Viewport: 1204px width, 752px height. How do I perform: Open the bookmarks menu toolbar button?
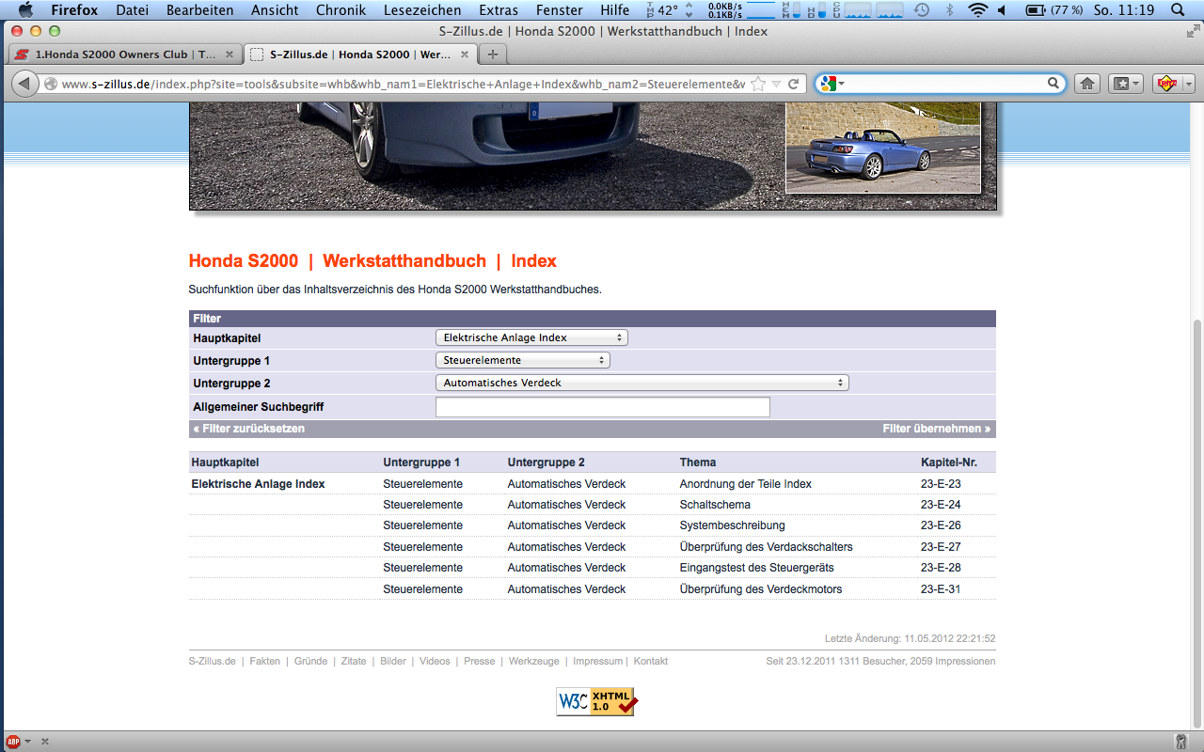click(x=1125, y=84)
